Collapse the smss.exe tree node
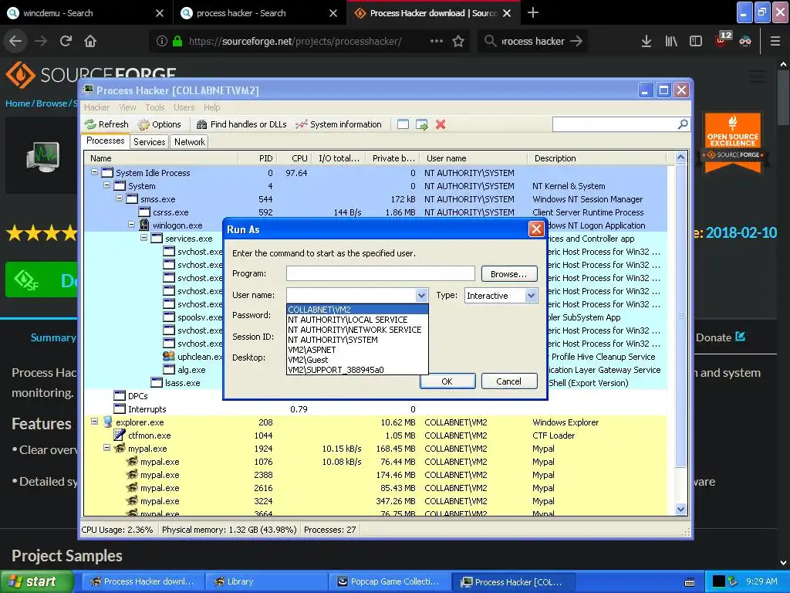The height and width of the screenshot is (593, 790). pyautogui.click(x=120, y=198)
